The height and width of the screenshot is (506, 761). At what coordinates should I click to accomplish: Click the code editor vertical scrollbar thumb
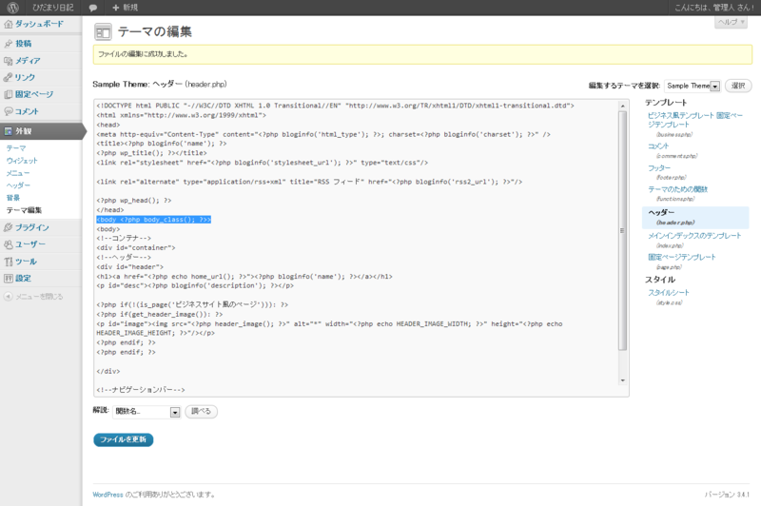coord(623,230)
